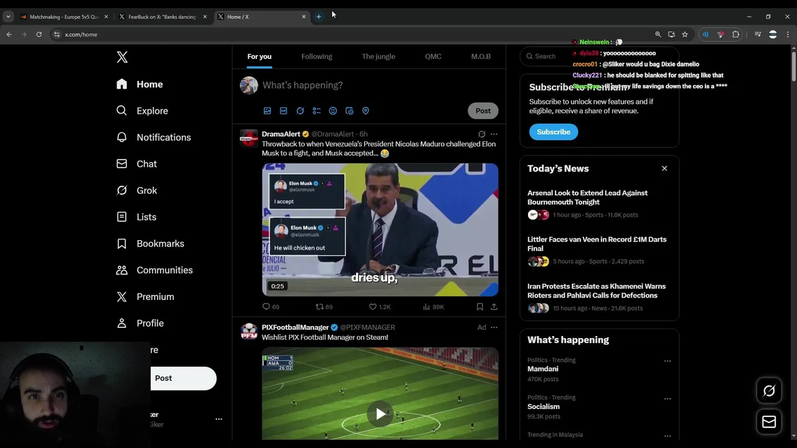More options for Trending in Malaysia
The height and width of the screenshot is (448, 797).
(667, 436)
